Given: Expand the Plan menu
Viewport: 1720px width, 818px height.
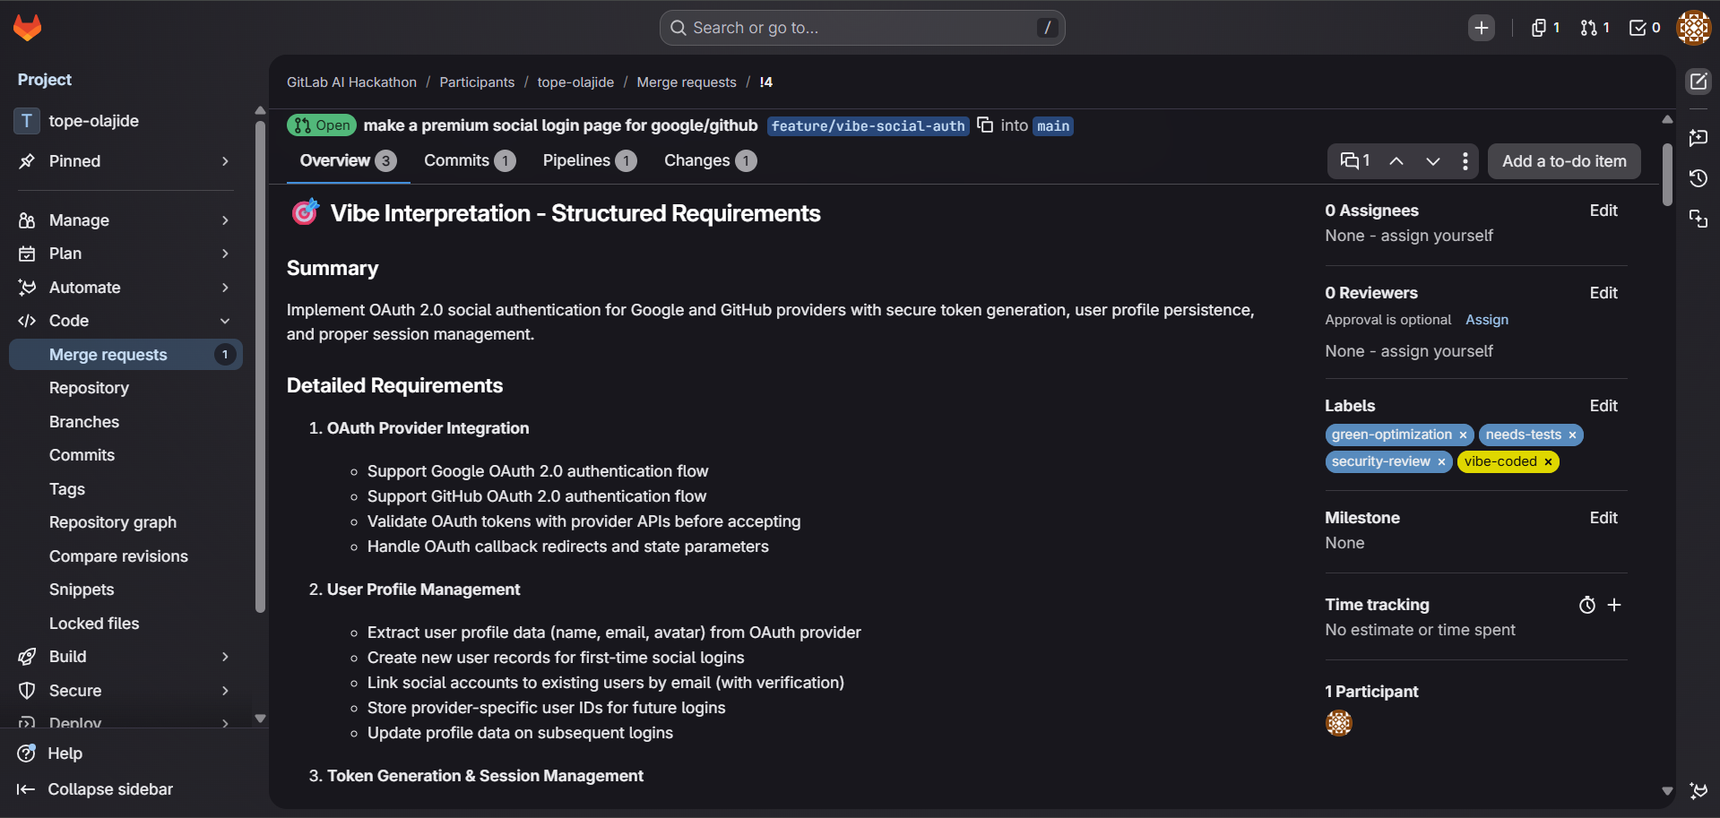Looking at the screenshot, I should tap(125, 254).
